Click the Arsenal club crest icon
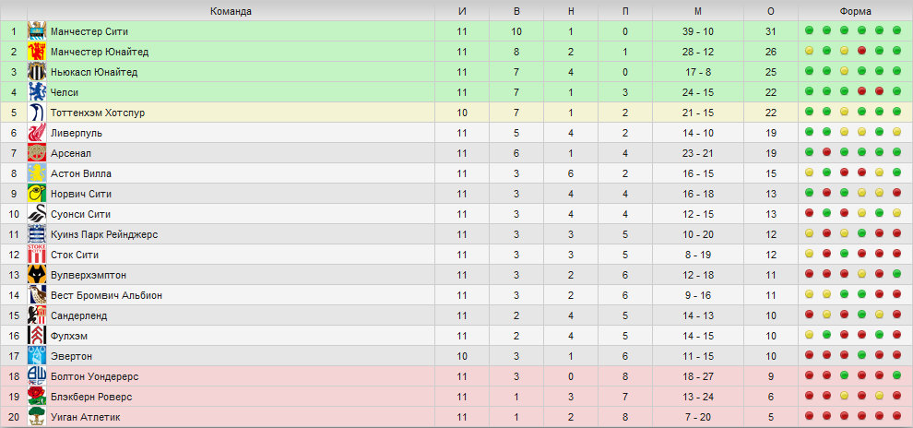 [x=37, y=153]
